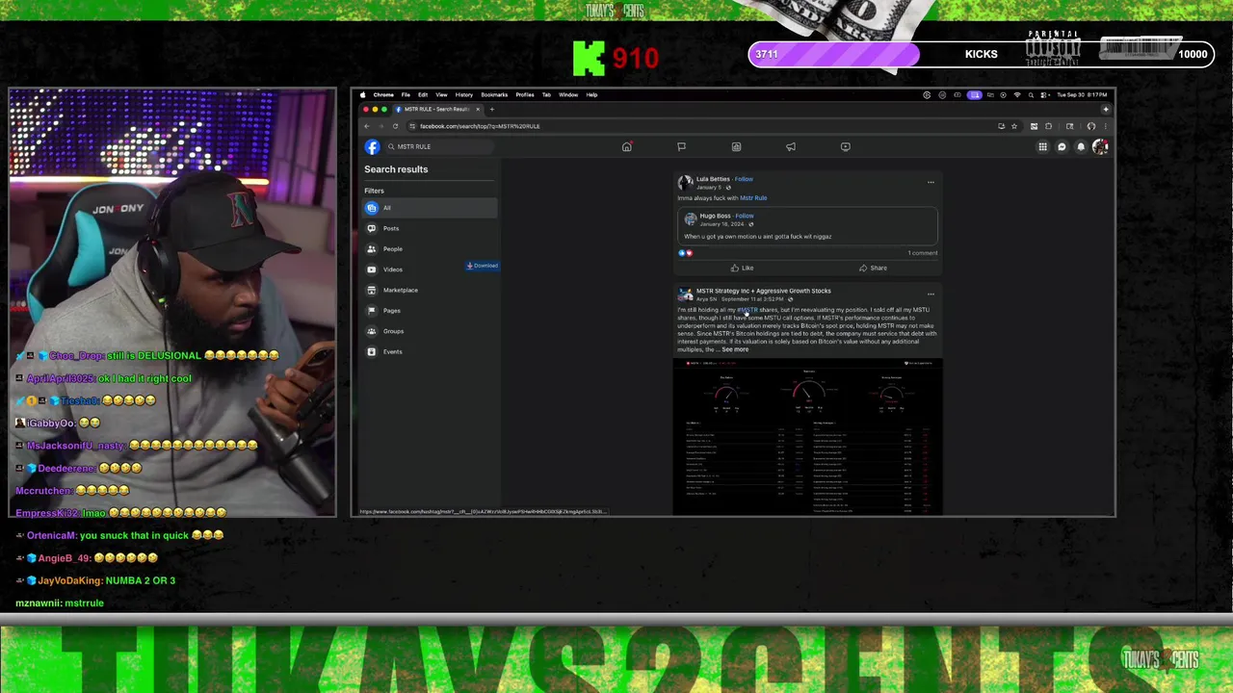1233x693 pixels.
Task: Select the Pages filter
Action: (x=430, y=310)
